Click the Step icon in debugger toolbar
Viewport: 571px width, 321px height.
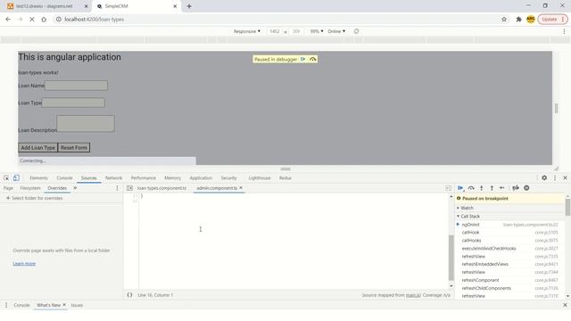(x=502, y=188)
